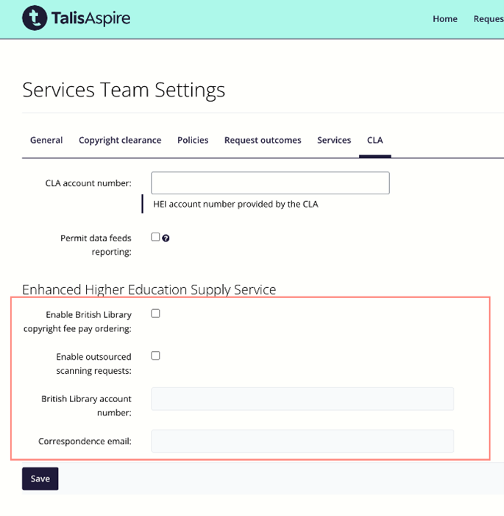Open the Copyright clearance tab

tap(120, 140)
